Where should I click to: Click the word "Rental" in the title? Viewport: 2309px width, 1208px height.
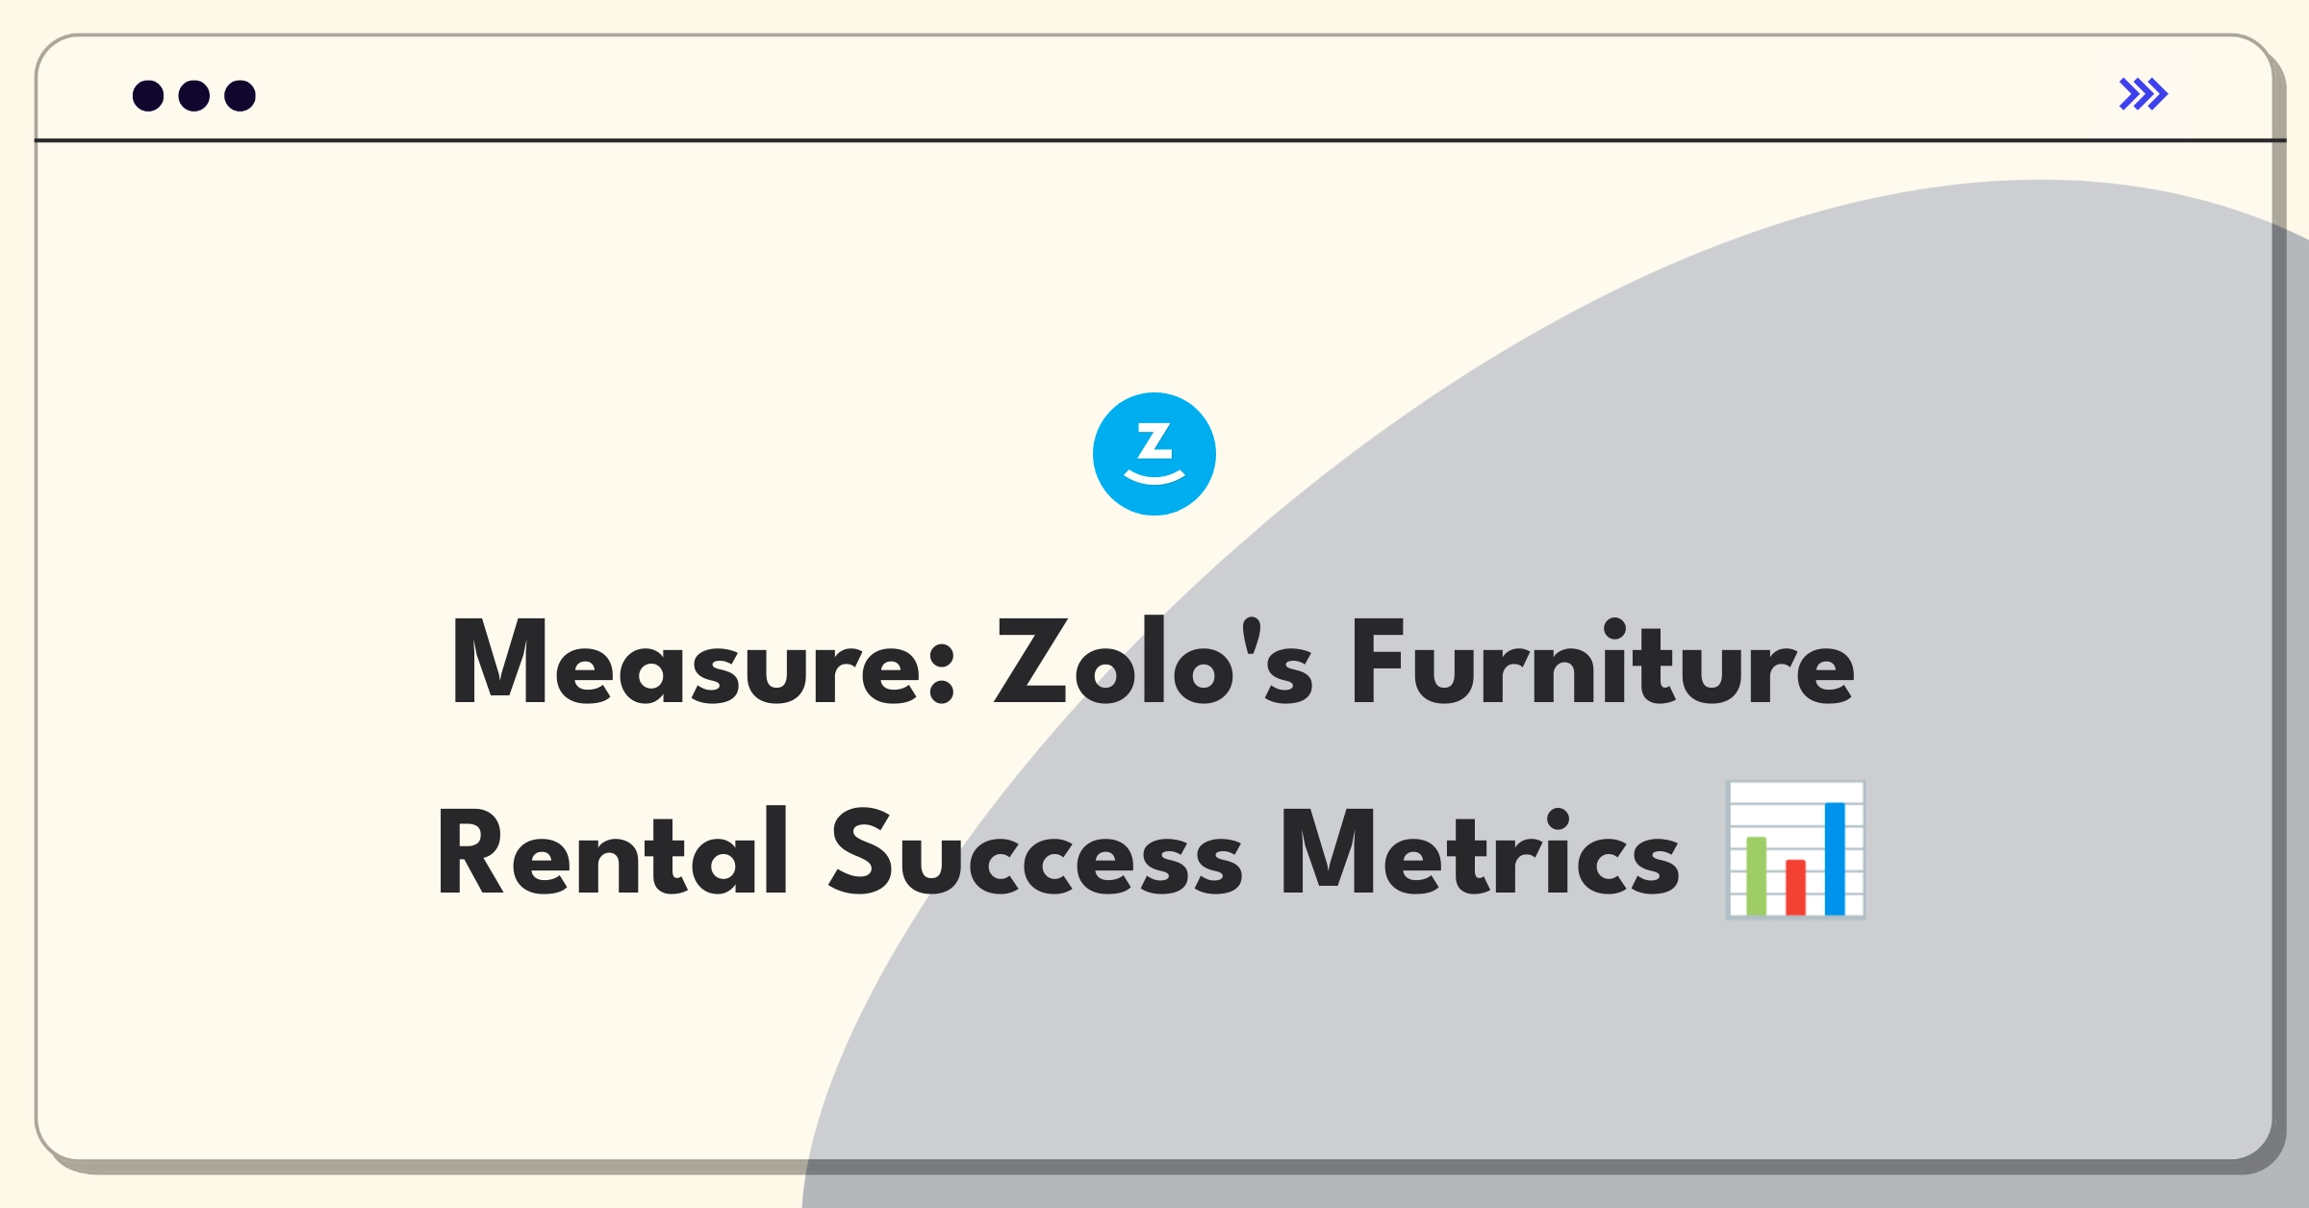614,852
